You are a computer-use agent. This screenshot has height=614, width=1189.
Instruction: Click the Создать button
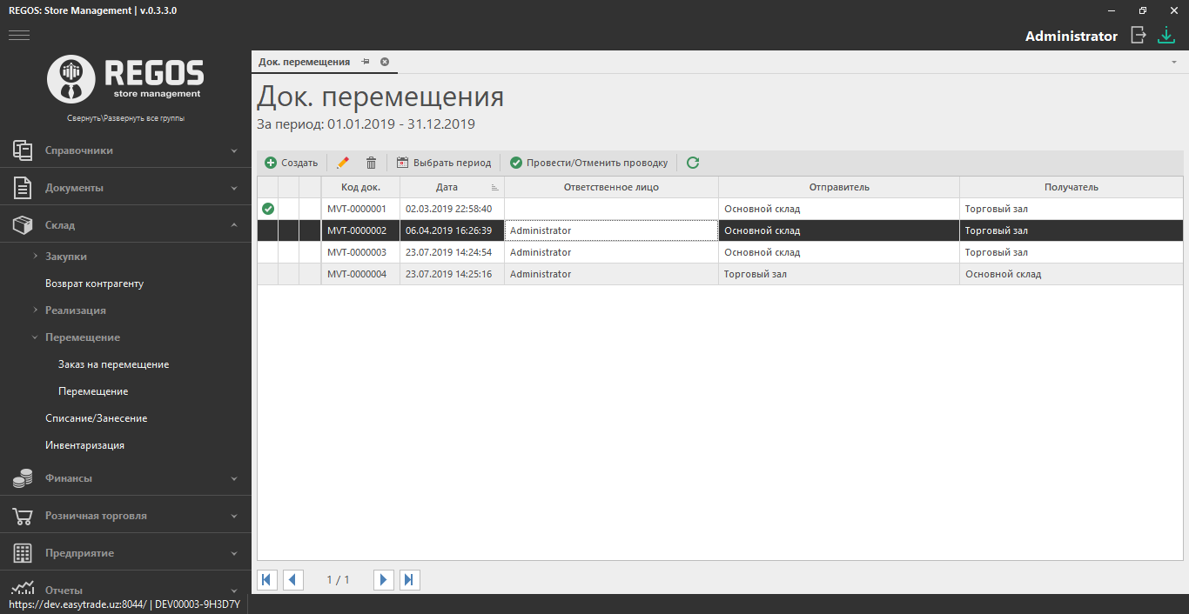[292, 163]
